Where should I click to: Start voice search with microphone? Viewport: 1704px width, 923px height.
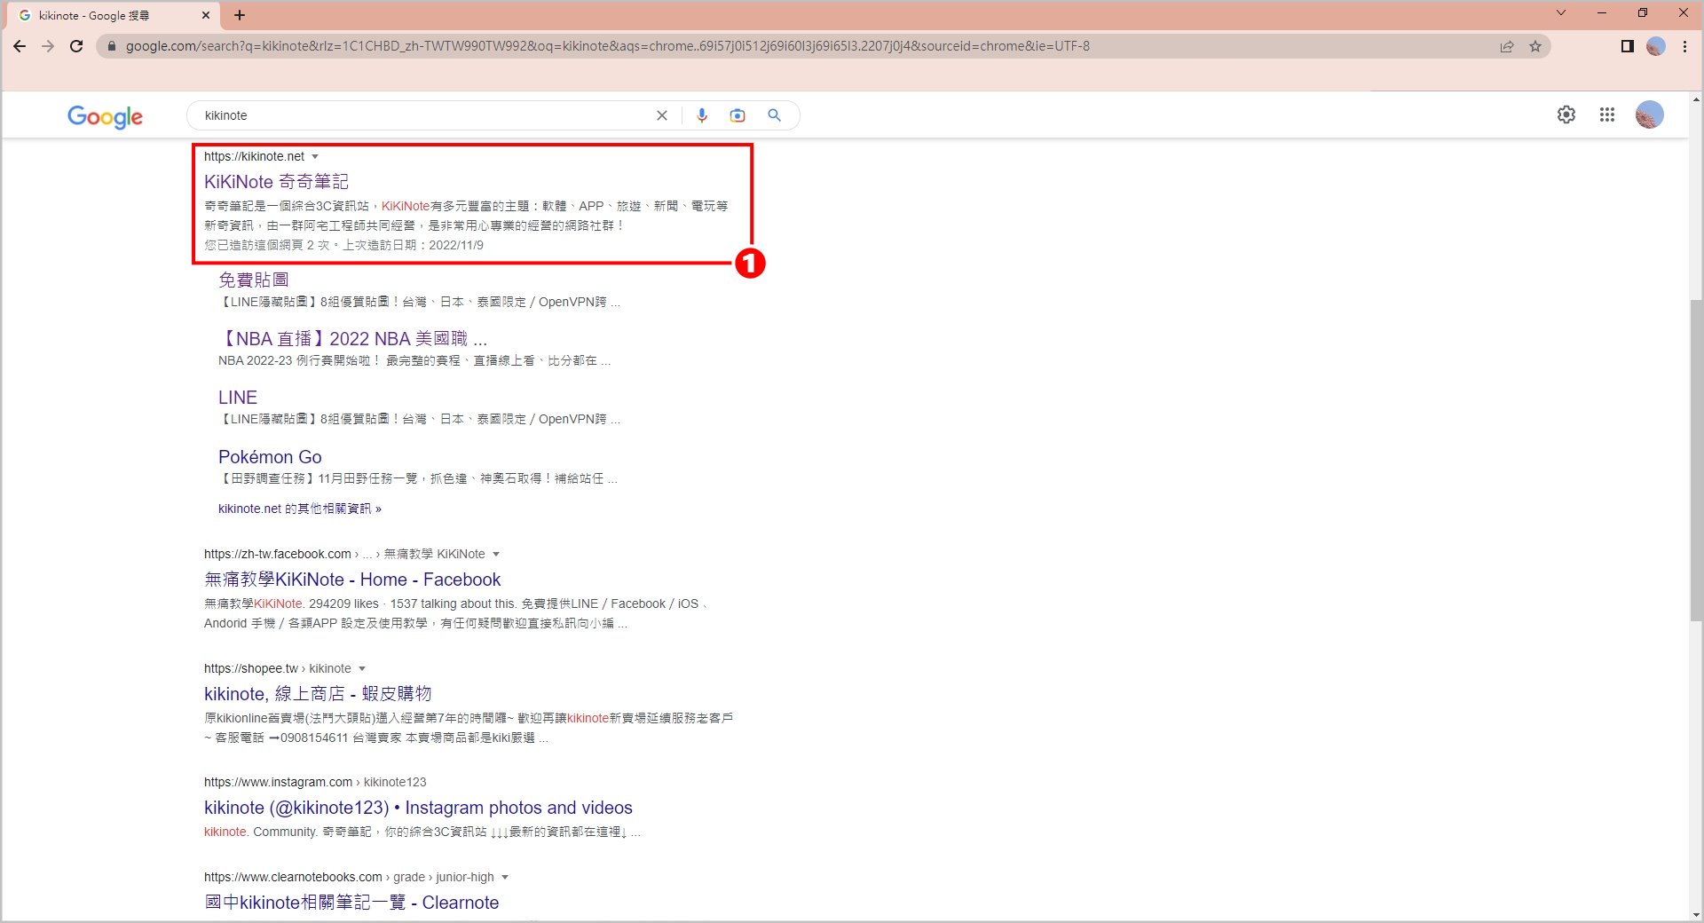click(702, 115)
